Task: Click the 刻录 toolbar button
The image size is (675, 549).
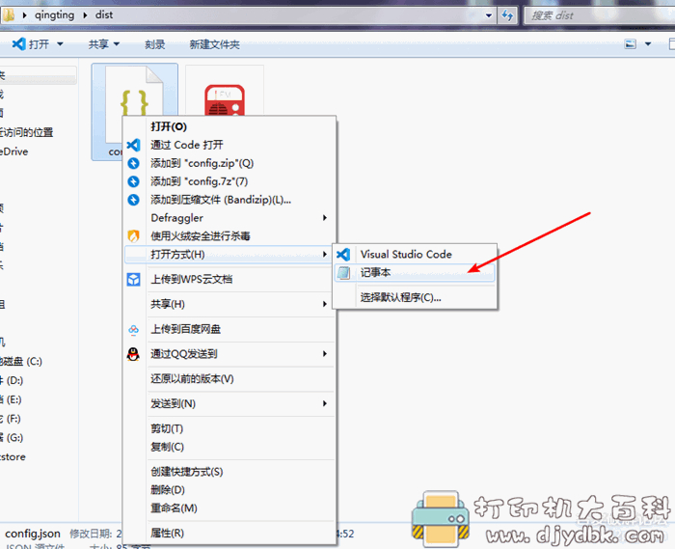Action: (x=154, y=44)
